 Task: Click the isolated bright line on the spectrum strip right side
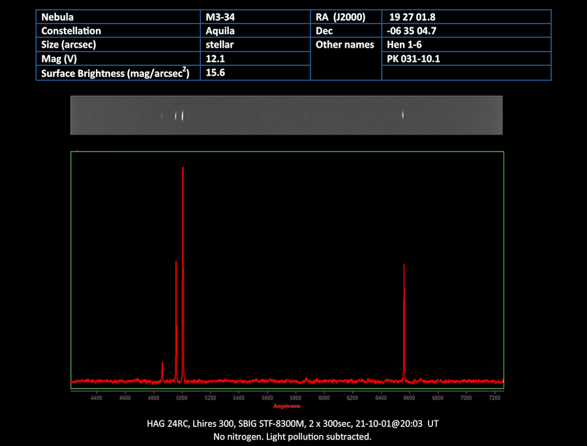pos(403,115)
